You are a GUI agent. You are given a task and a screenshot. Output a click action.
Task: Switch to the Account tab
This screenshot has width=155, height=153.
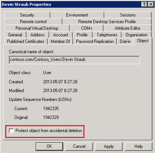click(61, 35)
